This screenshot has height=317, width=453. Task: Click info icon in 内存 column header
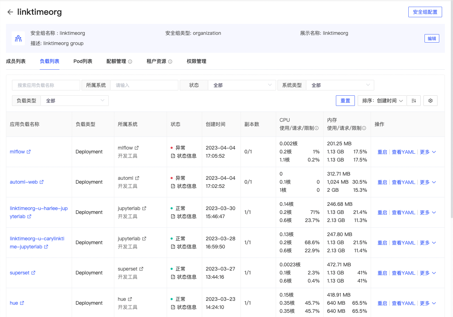pos(364,128)
